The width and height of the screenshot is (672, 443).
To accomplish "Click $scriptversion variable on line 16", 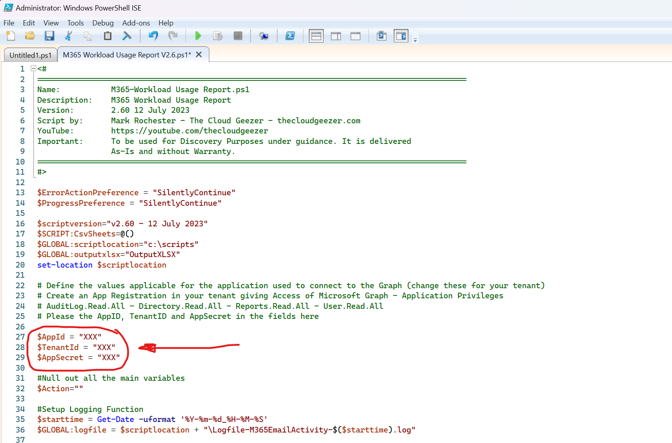I will point(70,224).
